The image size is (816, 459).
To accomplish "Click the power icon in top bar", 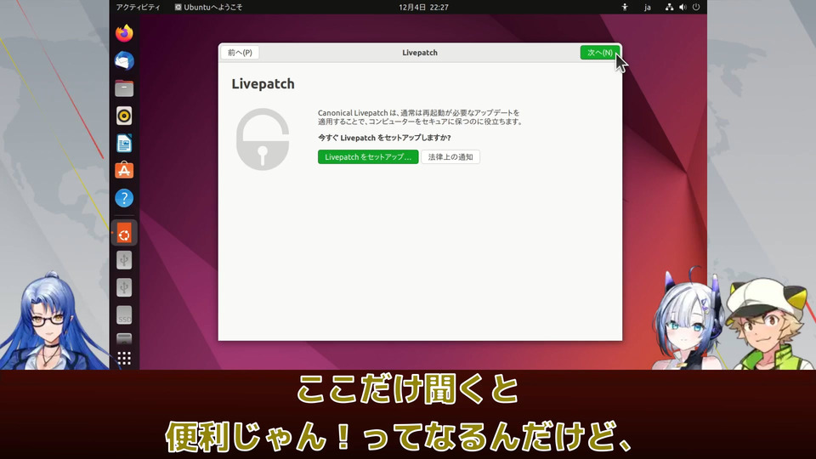I will (696, 8).
